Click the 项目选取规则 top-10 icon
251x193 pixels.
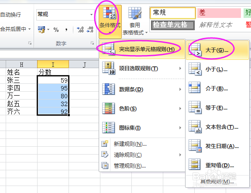coord(109,68)
